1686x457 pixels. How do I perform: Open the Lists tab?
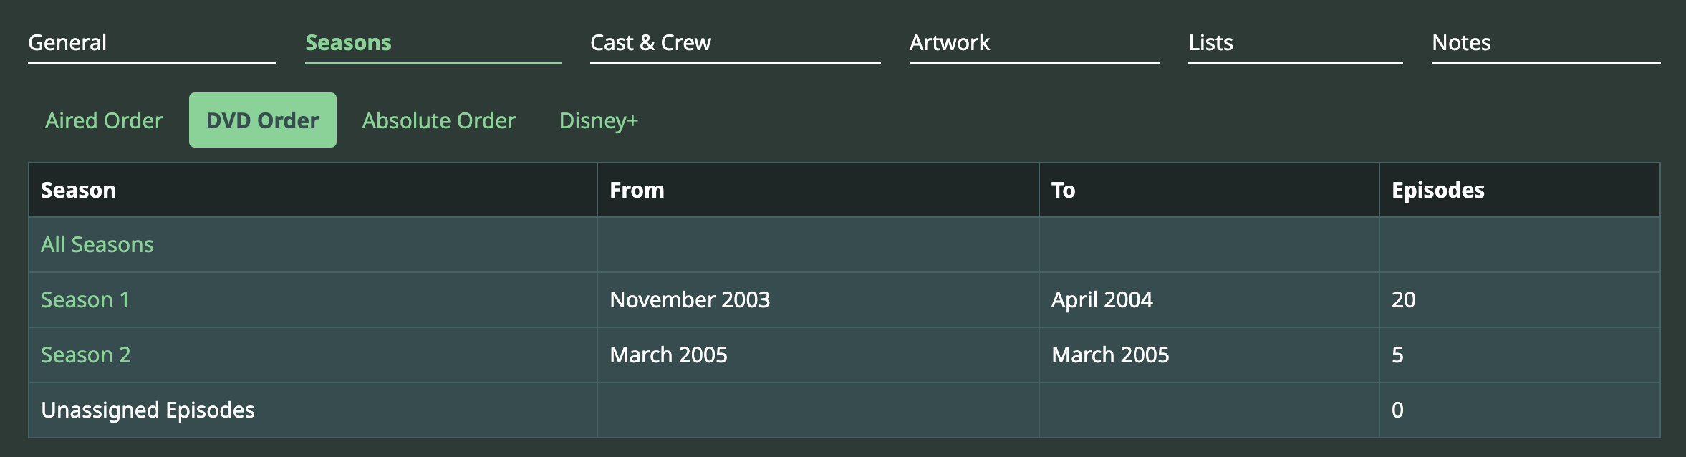1210,43
